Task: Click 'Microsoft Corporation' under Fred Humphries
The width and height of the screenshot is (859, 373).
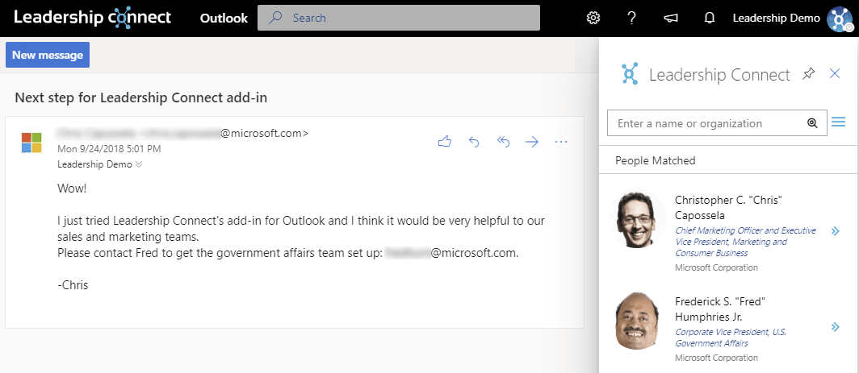Action: coord(717,358)
